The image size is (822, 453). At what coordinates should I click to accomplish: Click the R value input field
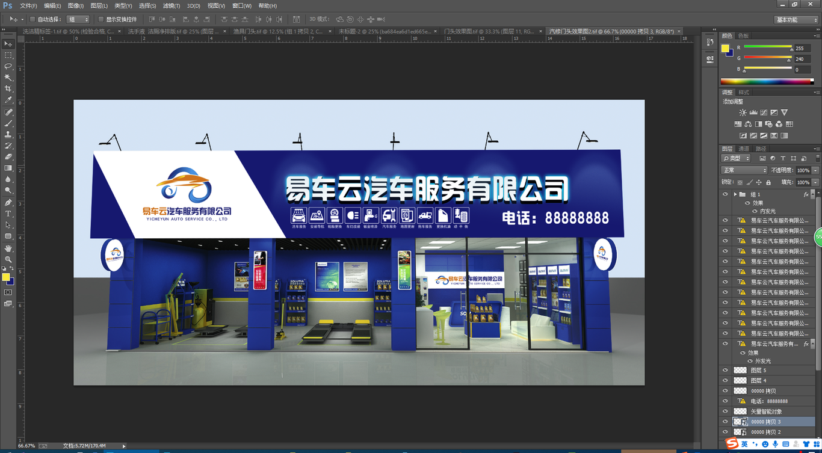tap(802, 48)
